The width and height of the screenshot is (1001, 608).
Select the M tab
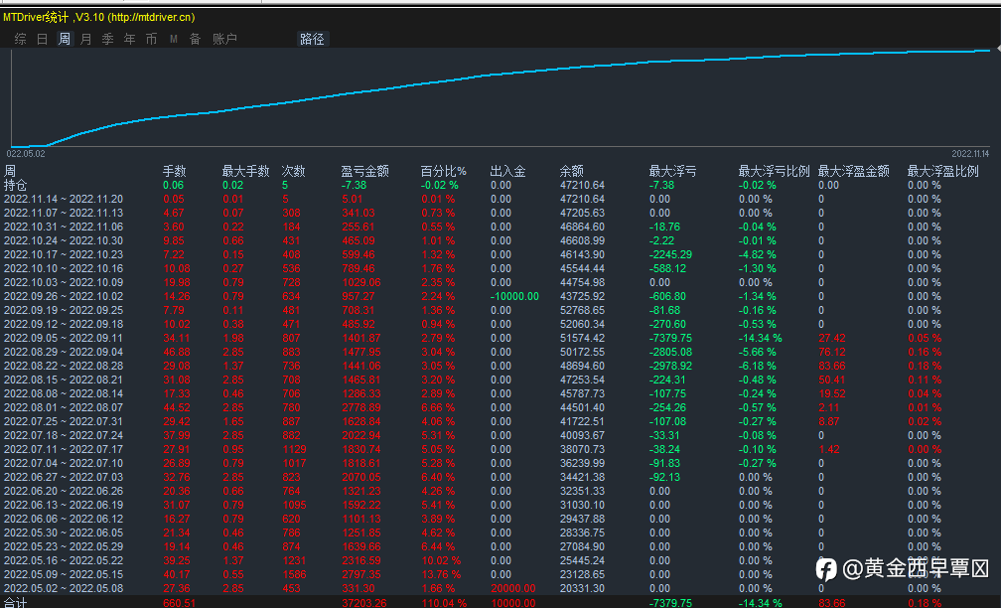[174, 39]
